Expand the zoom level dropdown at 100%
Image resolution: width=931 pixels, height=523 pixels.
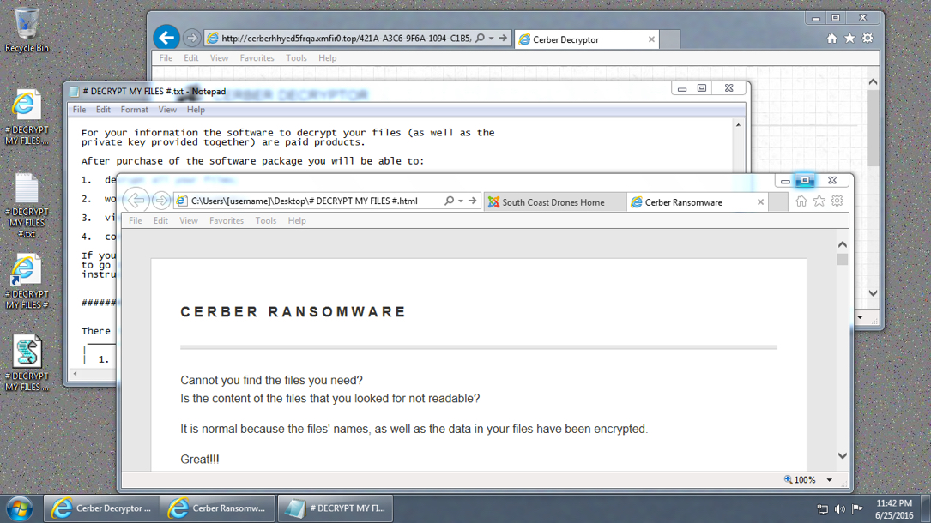830,480
